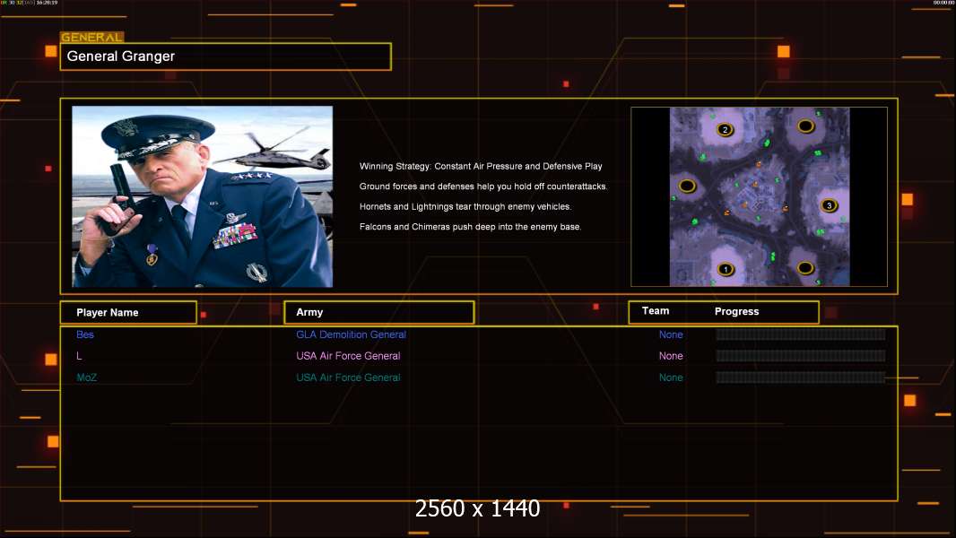Select unnumbered start marker at minimap's bottom-right corner

coord(805,268)
